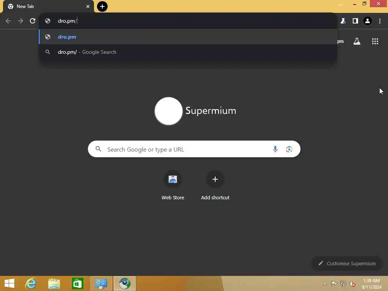
Task: Reload the current page
Action: pos(33,21)
